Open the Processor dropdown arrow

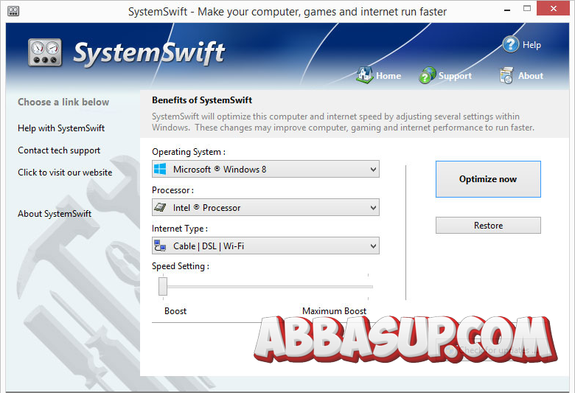point(373,208)
